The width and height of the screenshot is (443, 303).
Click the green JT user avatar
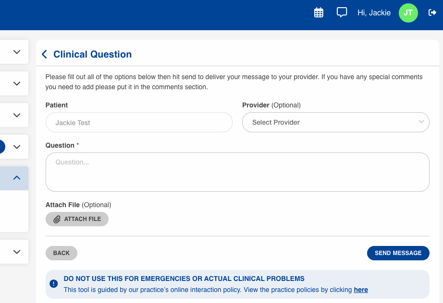pos(408,13)
